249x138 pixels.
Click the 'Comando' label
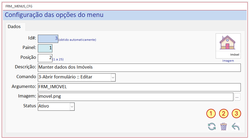tap(26, 77)
